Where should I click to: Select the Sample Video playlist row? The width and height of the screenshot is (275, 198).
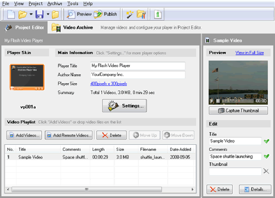tap(100, 157)
